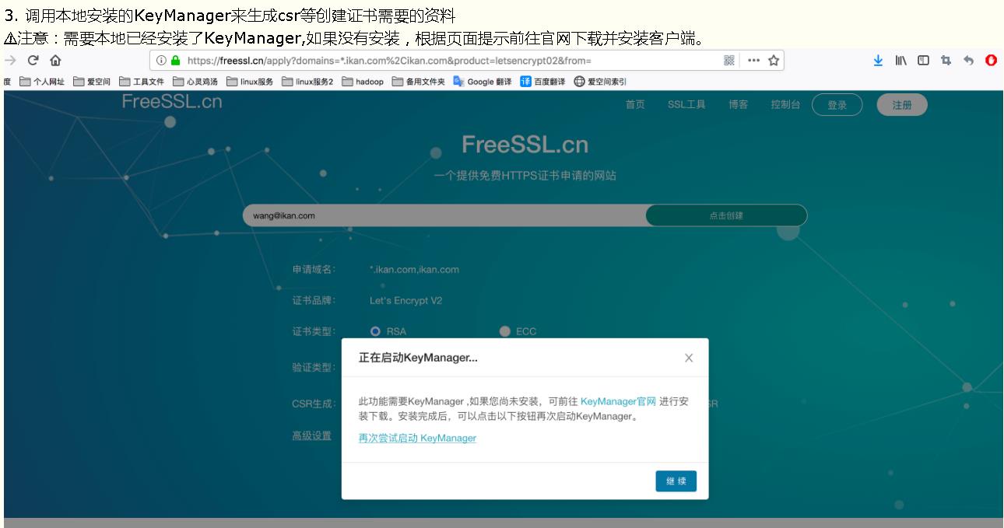Open the page actions three-dot menu
Screen dimensions: 1004x528
753,61
